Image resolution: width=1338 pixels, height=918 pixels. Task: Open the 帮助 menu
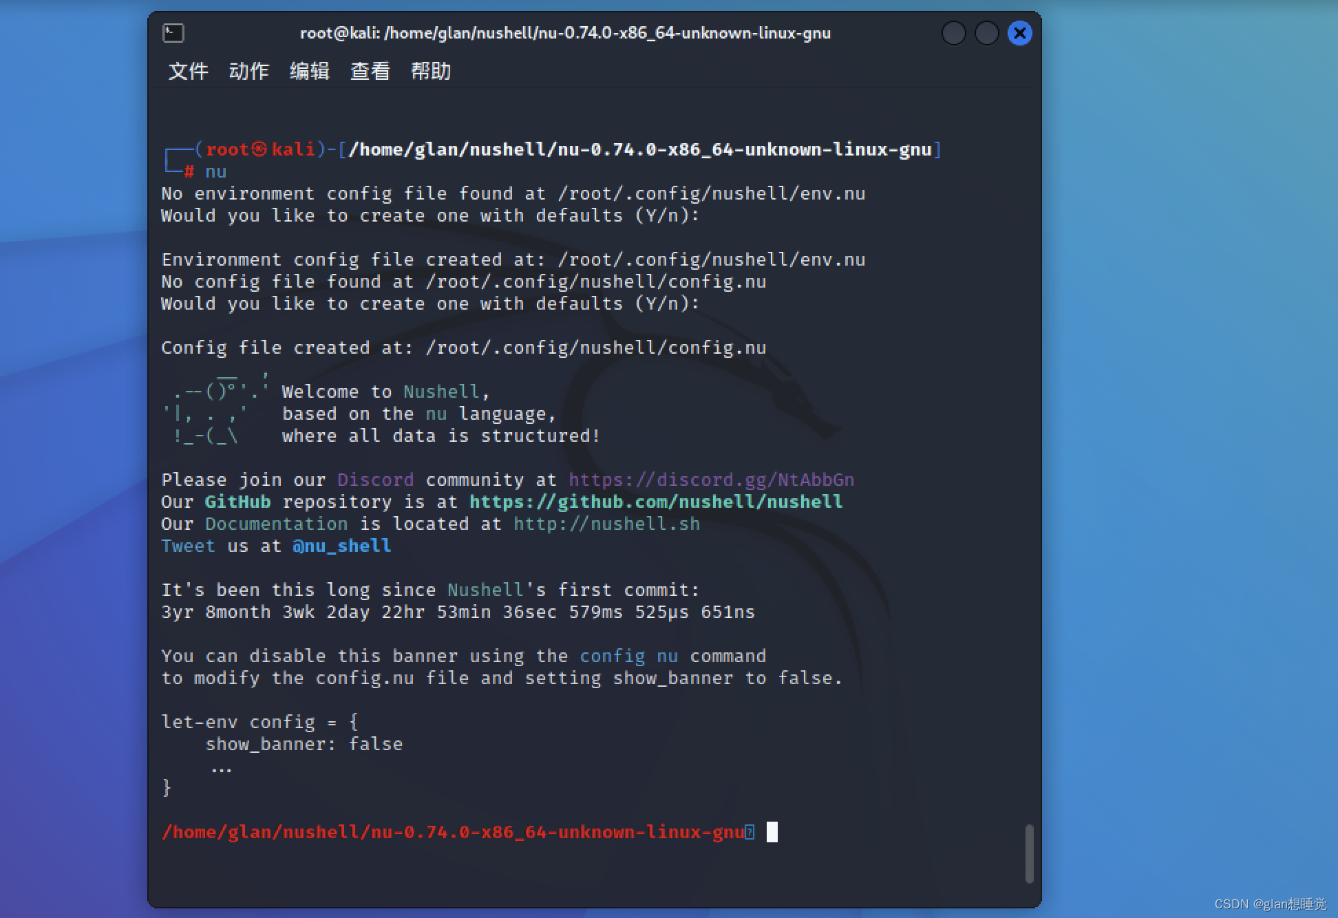[x=430, y=71]
